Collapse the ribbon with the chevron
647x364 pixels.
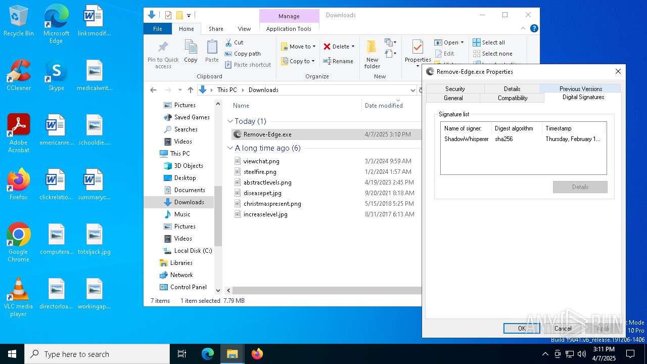523,29
